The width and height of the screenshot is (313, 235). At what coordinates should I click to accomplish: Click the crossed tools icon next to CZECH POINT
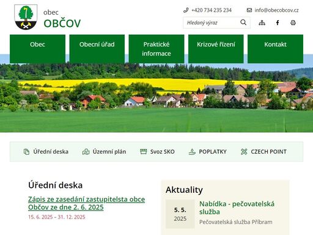(x=244, y=152)
